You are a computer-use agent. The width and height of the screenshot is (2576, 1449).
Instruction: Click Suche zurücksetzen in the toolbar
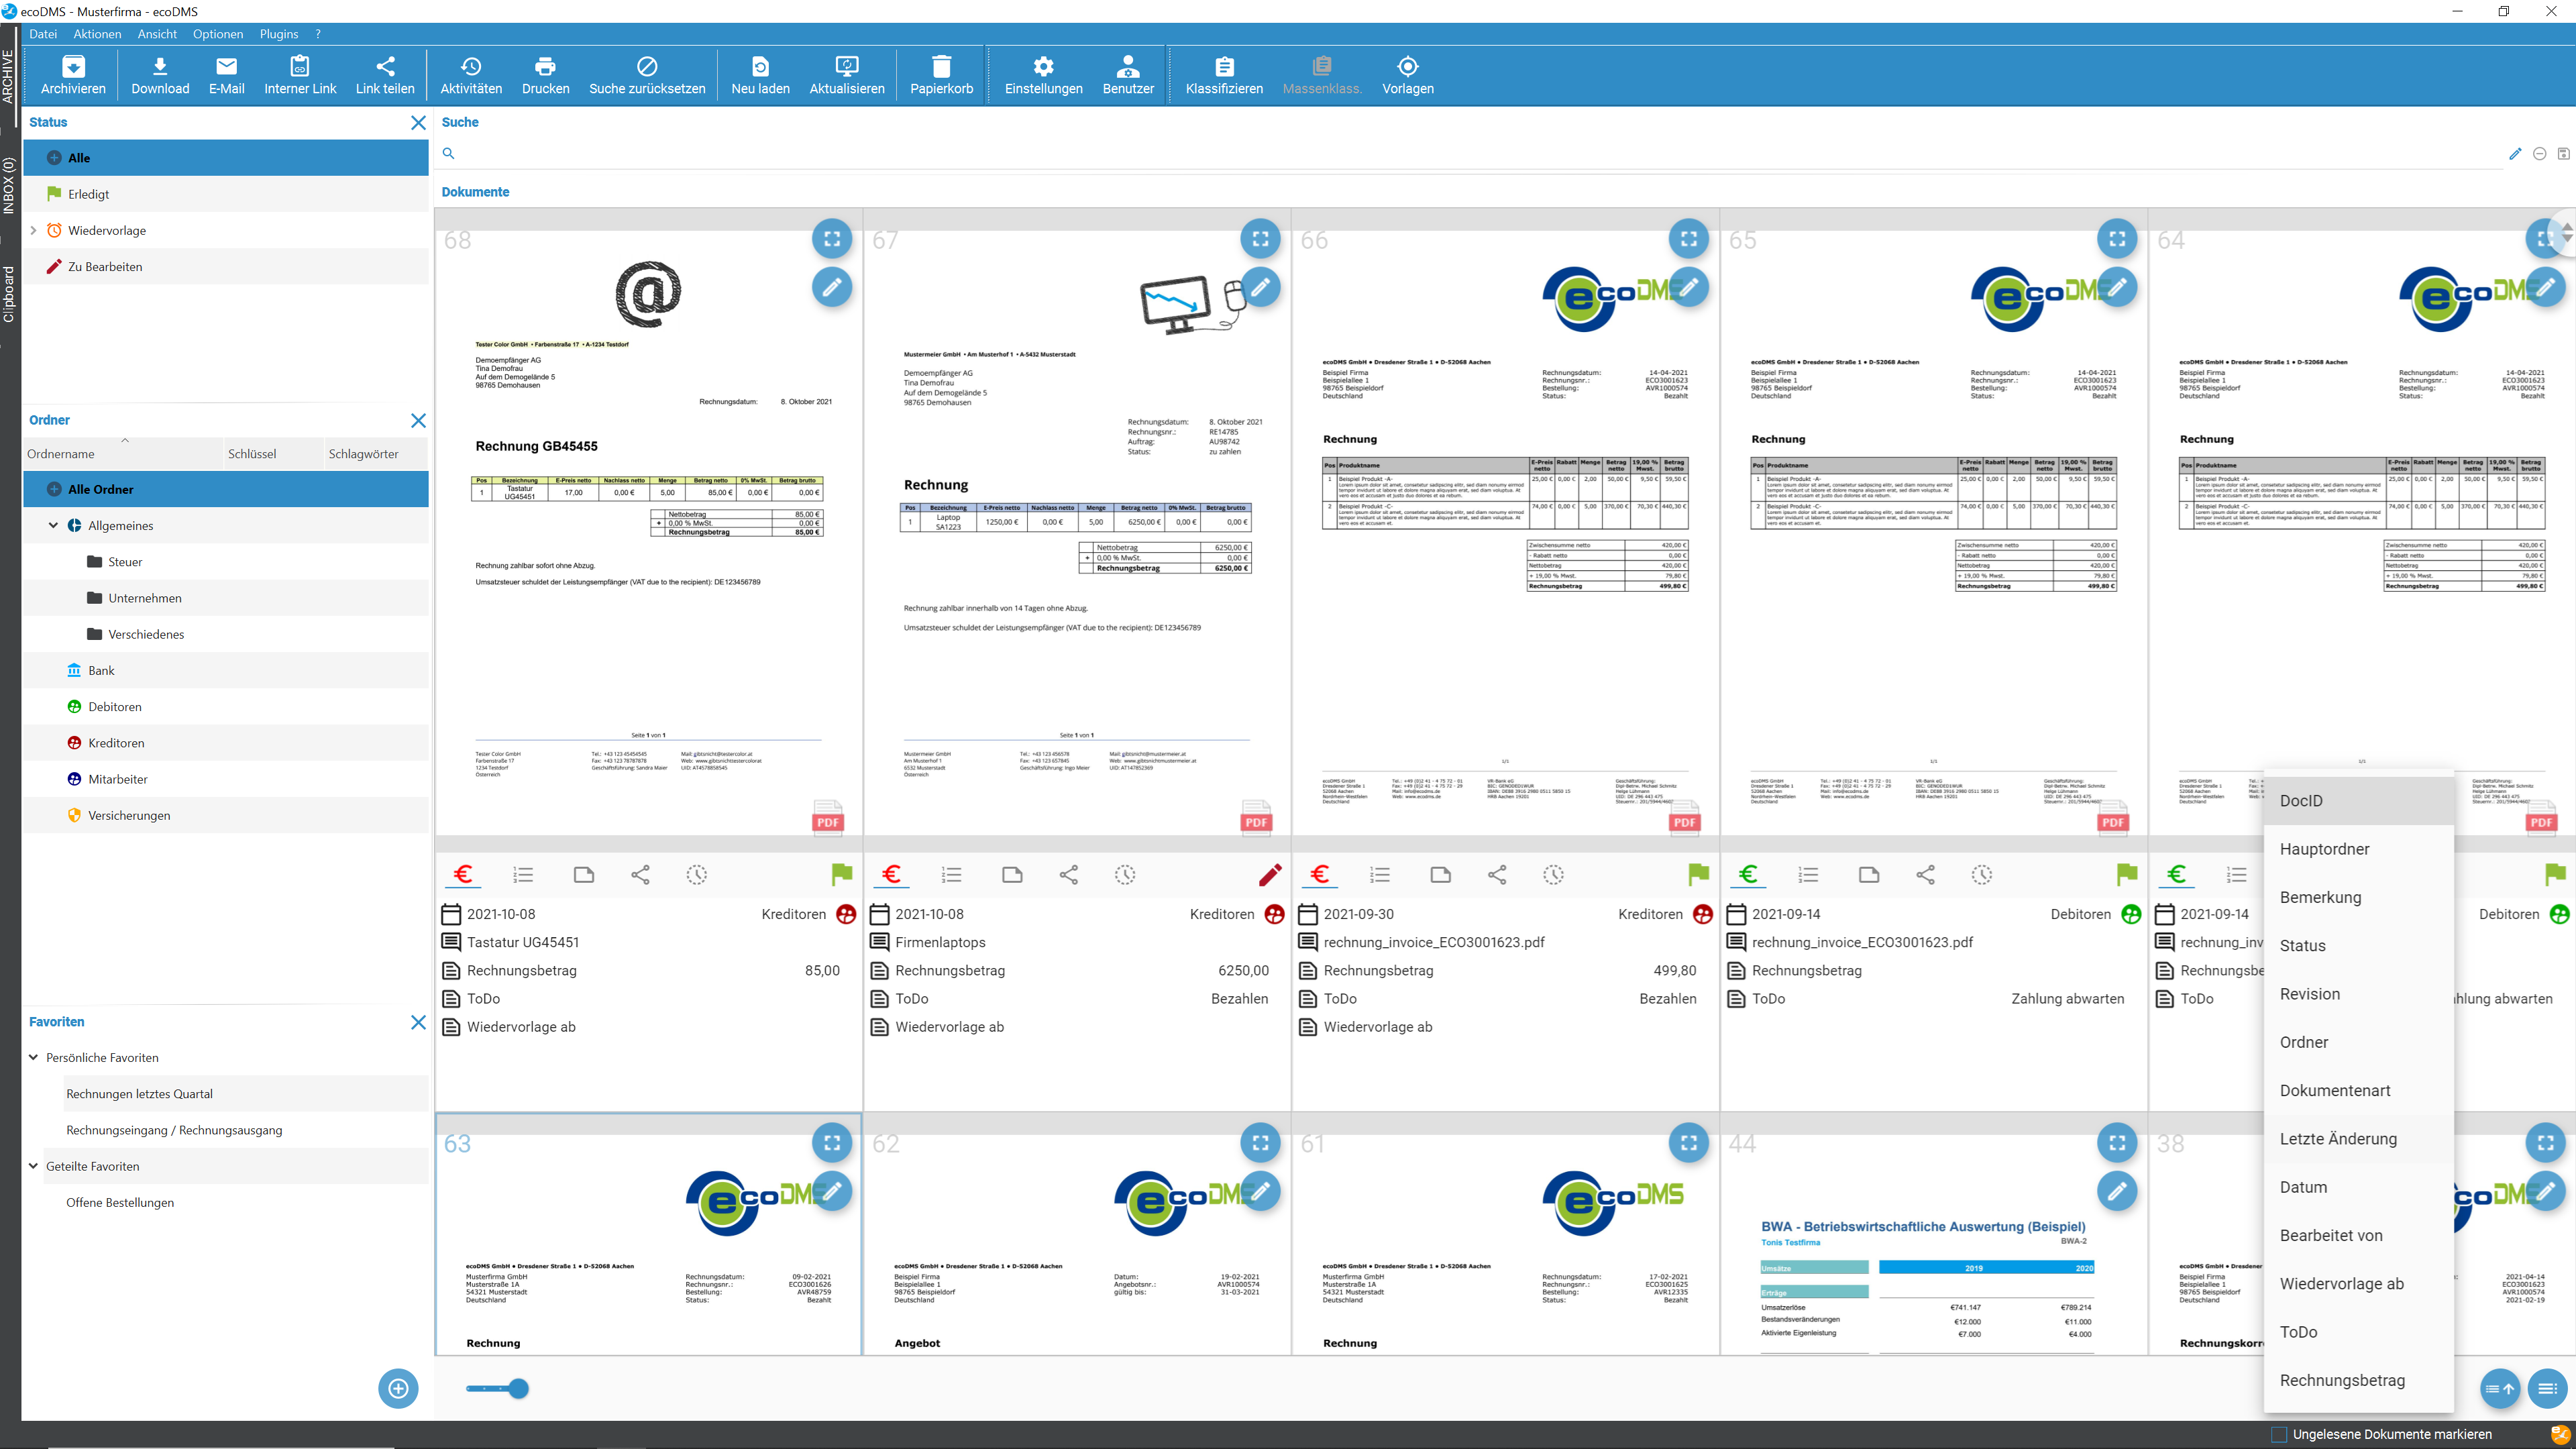[x=647, y=75]
